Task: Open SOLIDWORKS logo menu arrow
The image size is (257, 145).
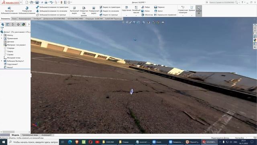Action: pyautogui.click(x=21, y=2)
